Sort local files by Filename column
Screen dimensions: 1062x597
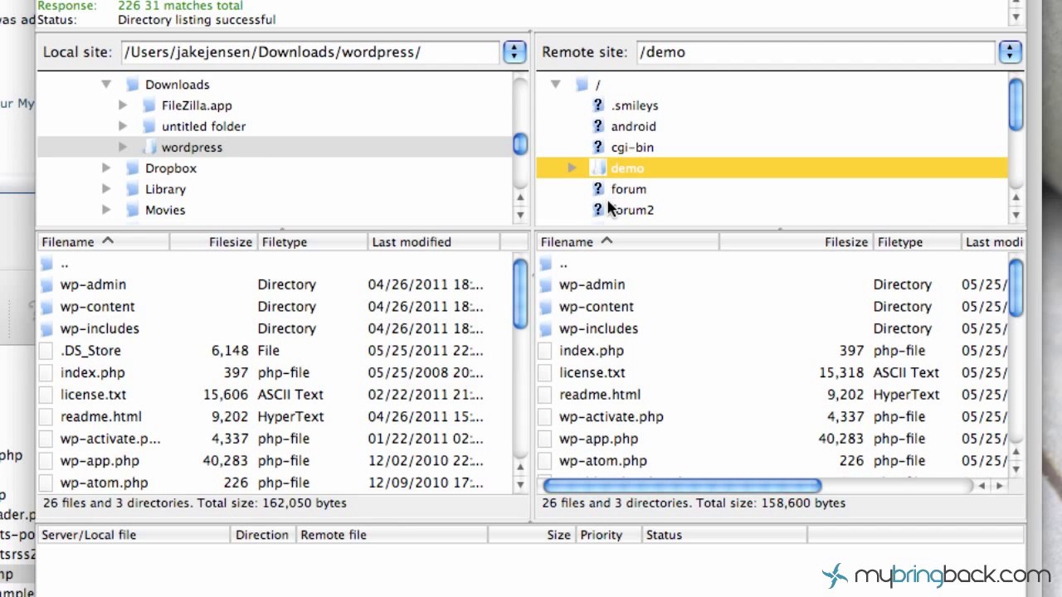tap(104, 242)
